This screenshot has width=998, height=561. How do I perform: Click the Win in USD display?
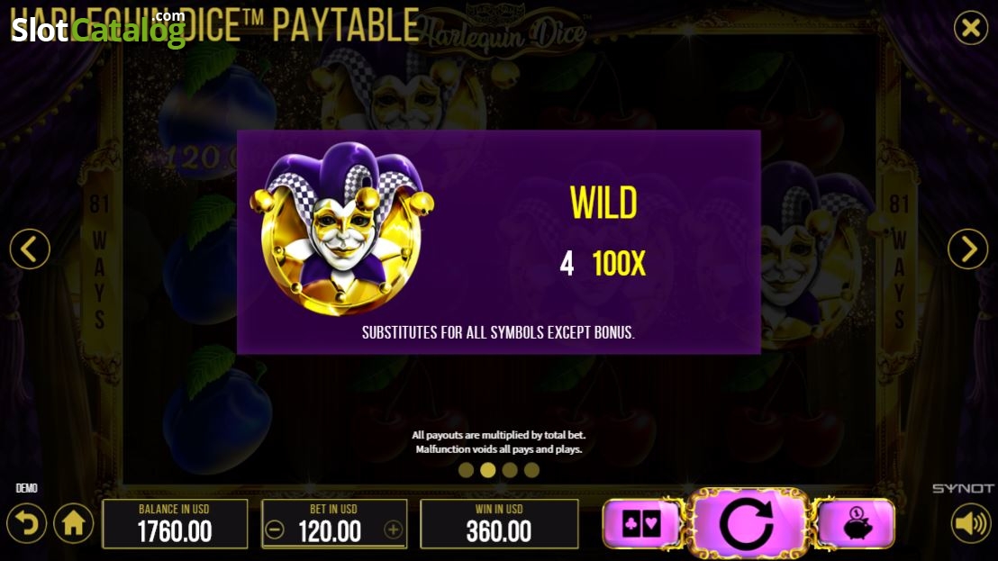pyautogui.click(x=499, y=523)
